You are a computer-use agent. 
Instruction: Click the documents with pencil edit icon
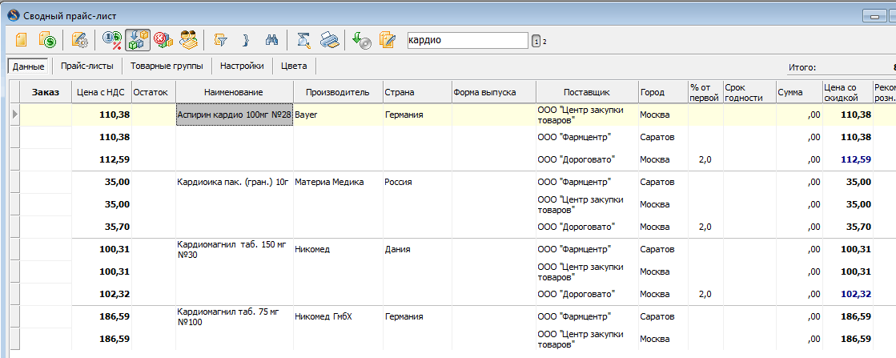click(388, 40)
